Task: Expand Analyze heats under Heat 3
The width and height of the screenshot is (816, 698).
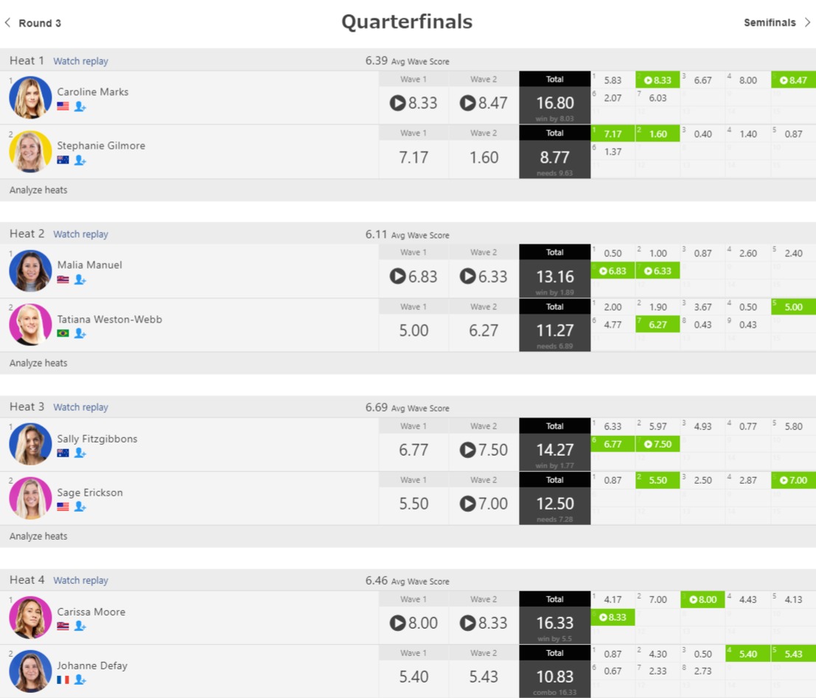Action: coord(38,536)
